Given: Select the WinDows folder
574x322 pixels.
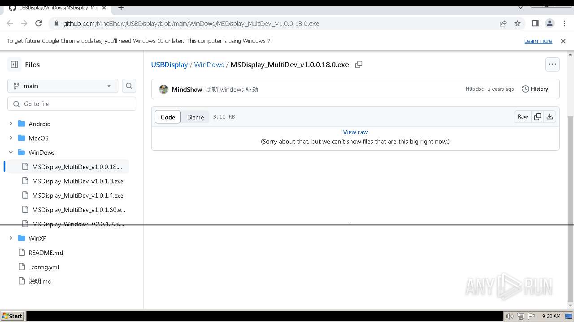Looking at the screenshot, I should pos(42,153).
